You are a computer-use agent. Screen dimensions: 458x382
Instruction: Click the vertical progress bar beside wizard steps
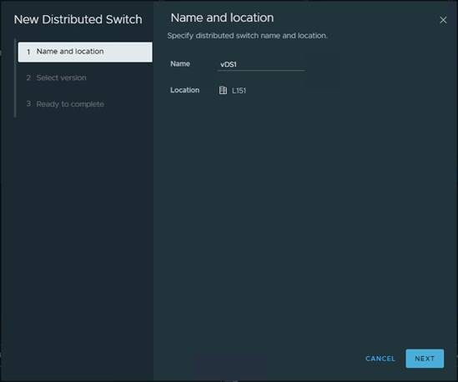click(x=15, y=78)
